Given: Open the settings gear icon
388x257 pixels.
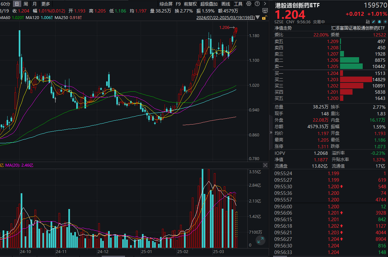Looking at the screenshot, I should pos(249,4).
